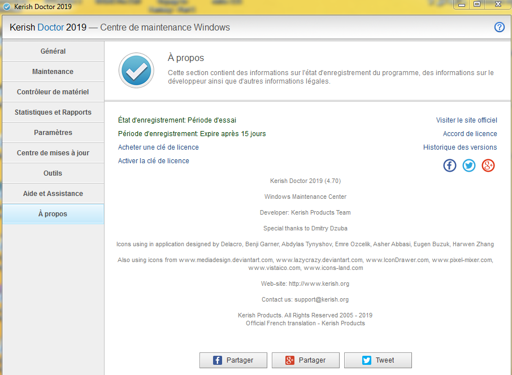Share on Google+ with Partager button

click(306, 360)
